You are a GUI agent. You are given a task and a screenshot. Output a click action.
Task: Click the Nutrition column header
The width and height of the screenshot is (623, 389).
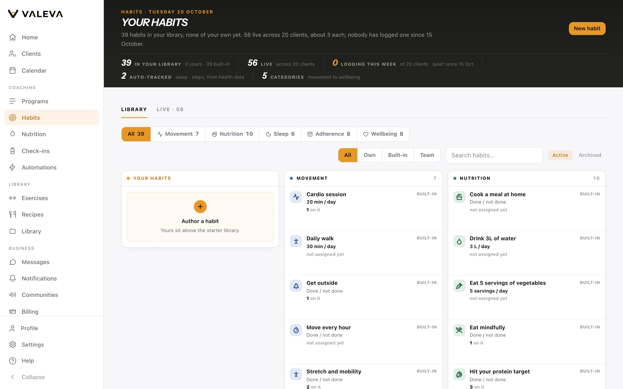(526, 178)
